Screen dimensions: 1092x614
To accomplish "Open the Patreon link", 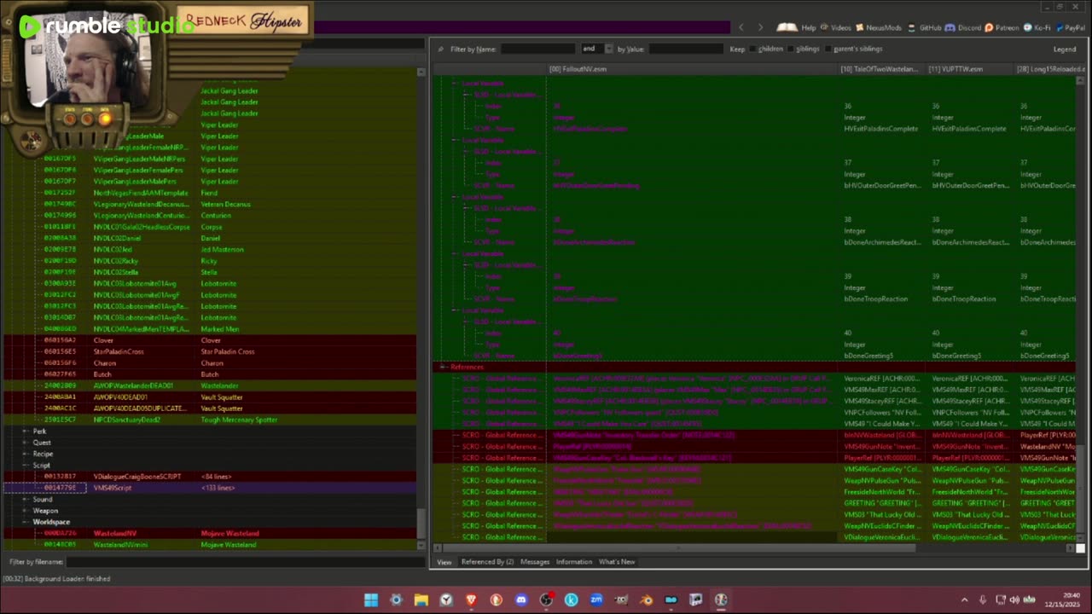I will (x=1002, y=27).
